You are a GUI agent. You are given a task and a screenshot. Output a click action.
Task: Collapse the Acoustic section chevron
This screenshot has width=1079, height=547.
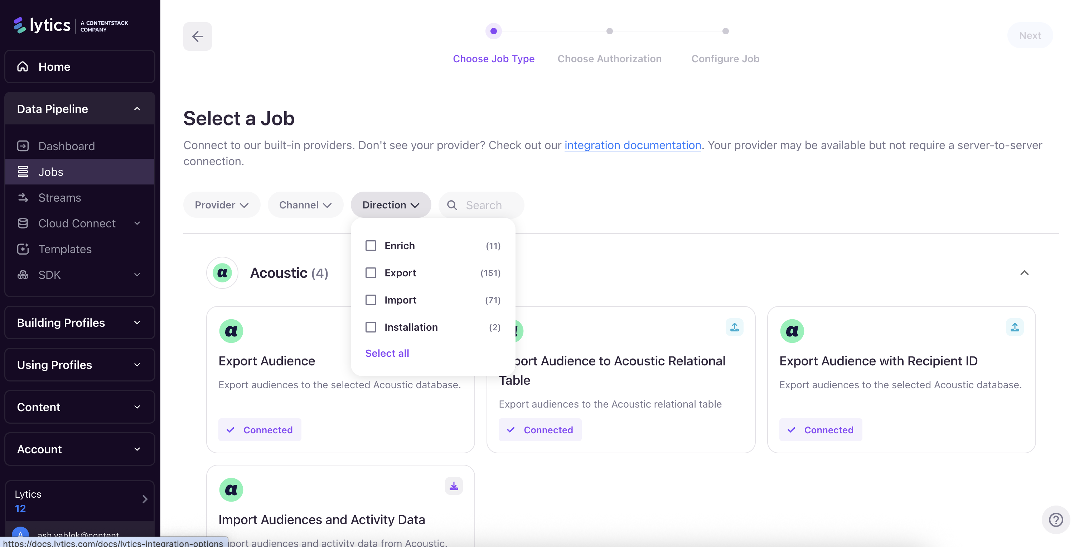[1024, 273]
